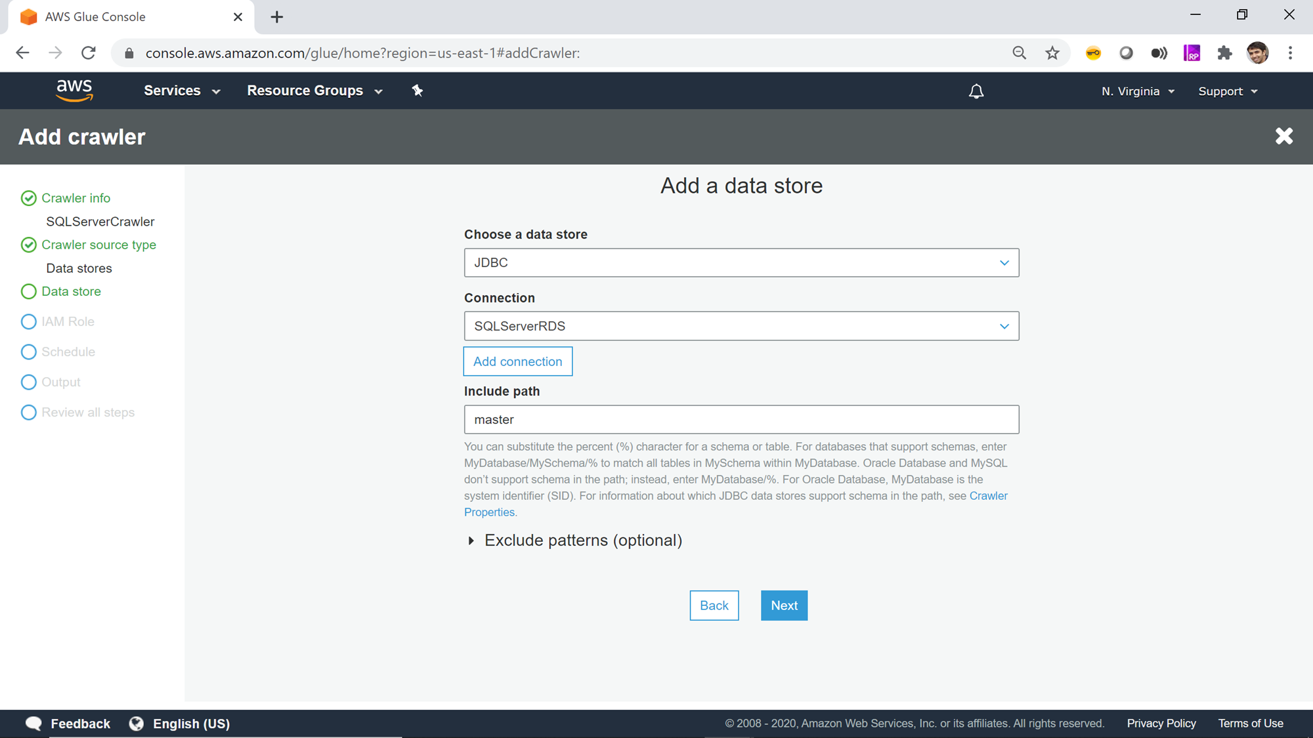This screenshot has height=738, width=1313.
Task: Open the Choose a data store dropdown
Action: (x=741, y=262)
